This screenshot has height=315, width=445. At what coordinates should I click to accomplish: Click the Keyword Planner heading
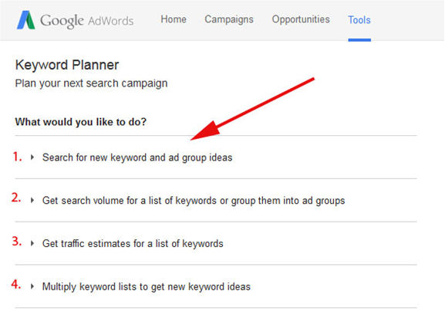(67, 65)
